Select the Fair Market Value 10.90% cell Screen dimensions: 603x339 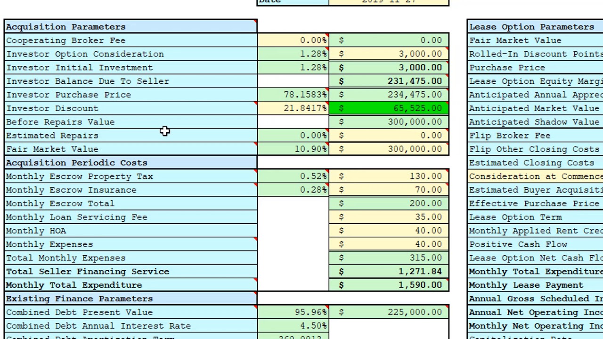[293, 149]
